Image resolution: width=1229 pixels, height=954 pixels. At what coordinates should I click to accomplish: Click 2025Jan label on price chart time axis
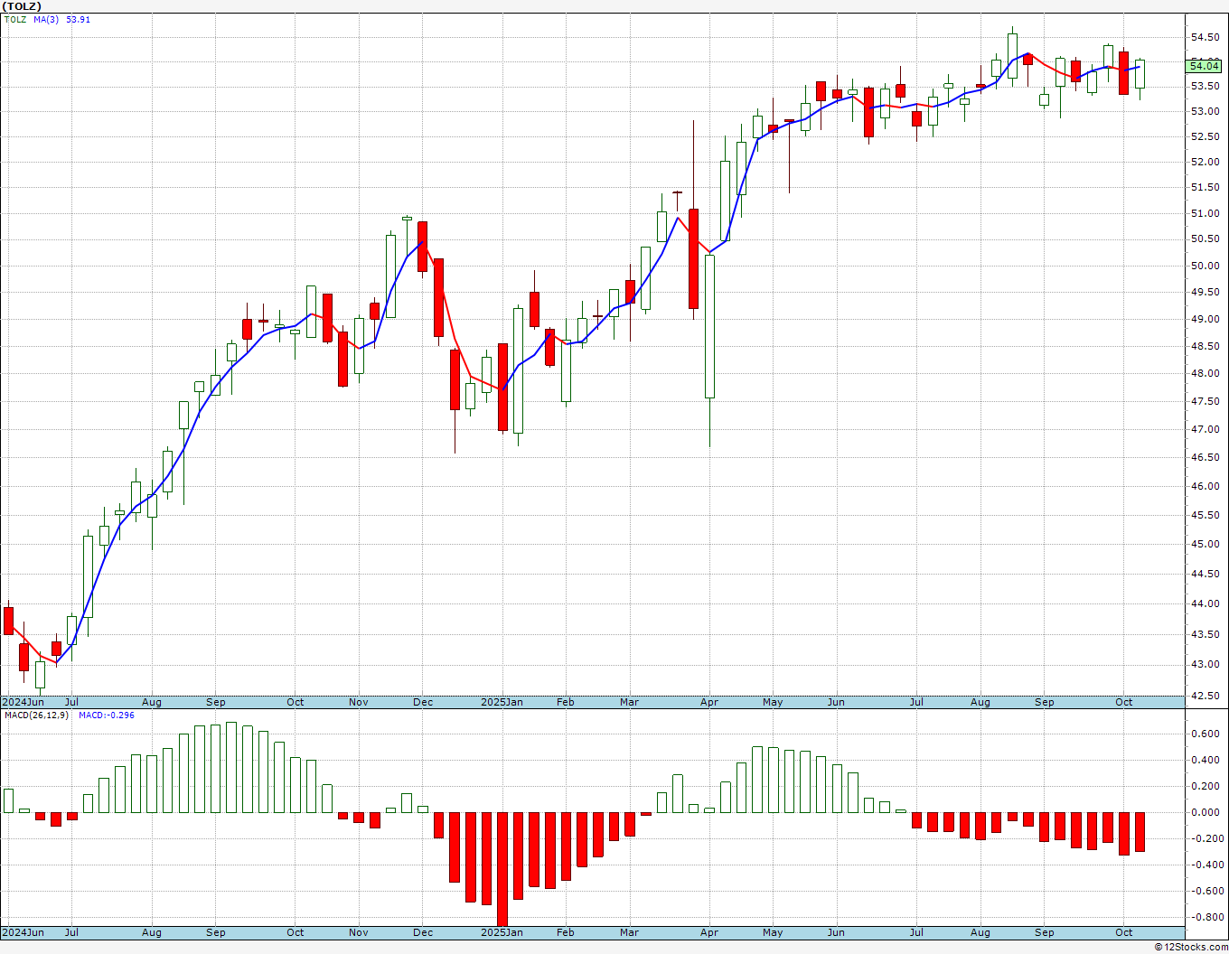tap(502, 702)
